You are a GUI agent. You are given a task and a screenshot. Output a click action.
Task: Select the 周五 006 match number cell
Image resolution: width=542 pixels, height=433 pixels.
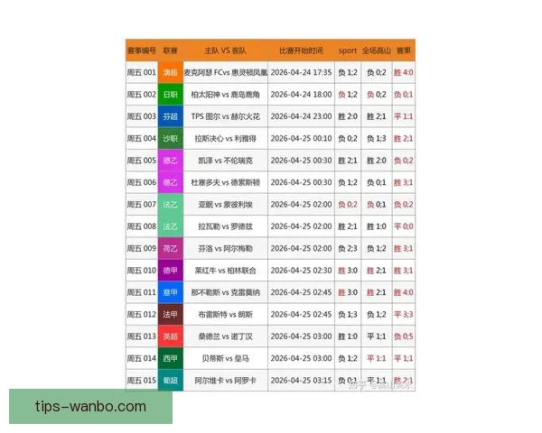142,182
